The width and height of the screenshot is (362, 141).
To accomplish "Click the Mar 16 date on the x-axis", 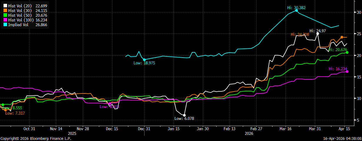I will (286, 129).
